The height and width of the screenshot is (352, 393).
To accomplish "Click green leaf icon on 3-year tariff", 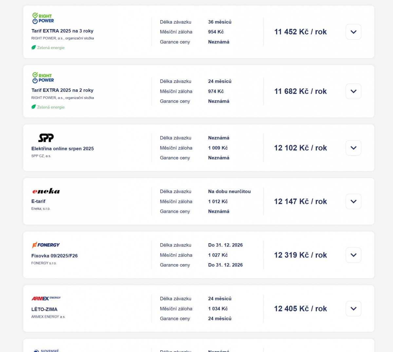I will click(33, 47).
